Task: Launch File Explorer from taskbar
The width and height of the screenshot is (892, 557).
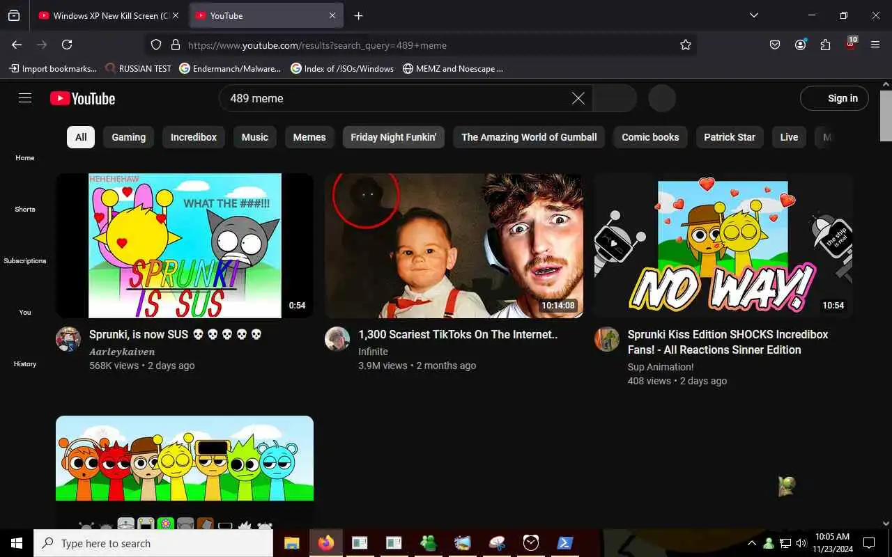Action: (291, 543)
